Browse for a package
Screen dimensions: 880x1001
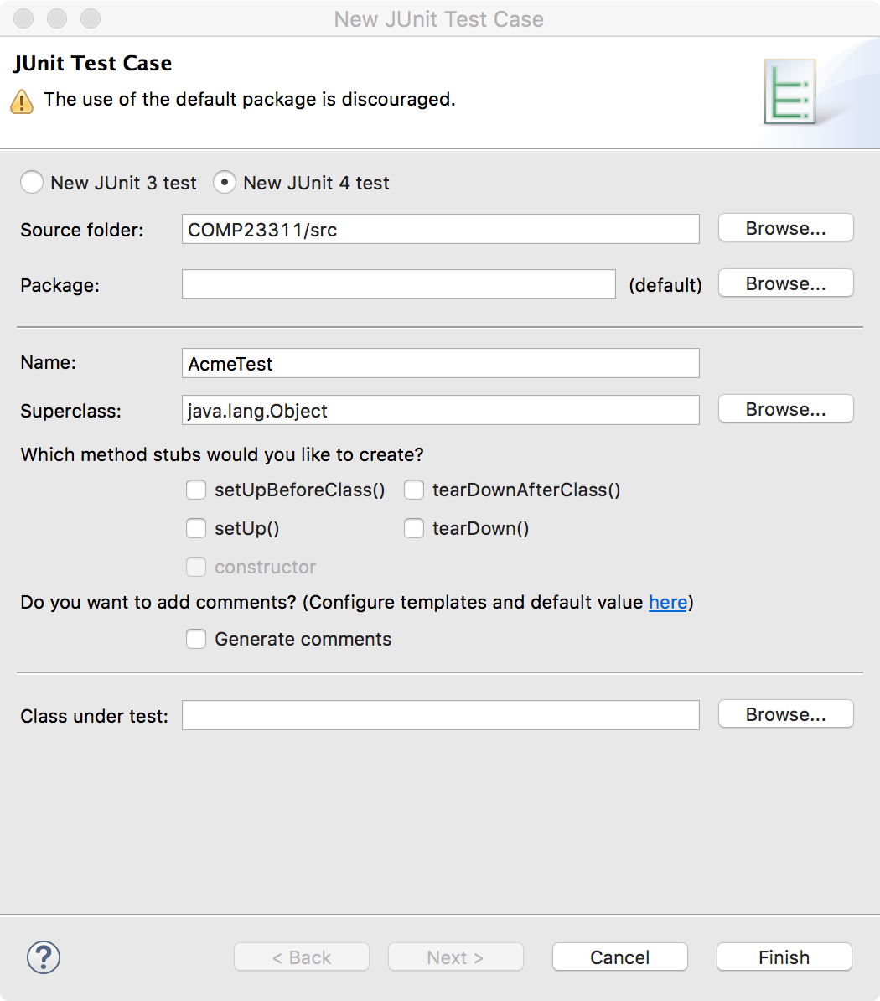(785, 284)
